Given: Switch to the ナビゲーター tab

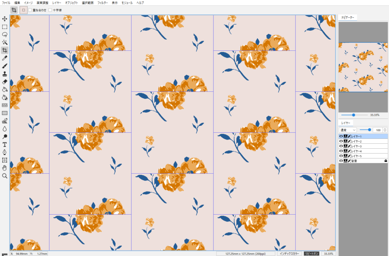Looking at the screenshot, I should tap(348, 17).
